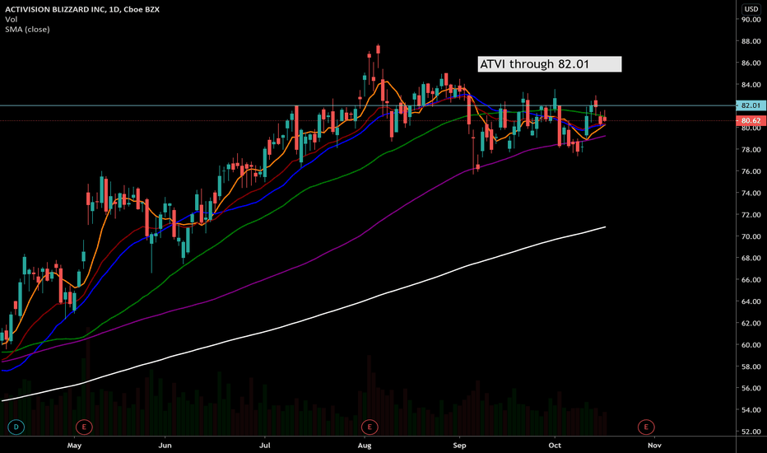Click the dividend 'D' marker icon

click(x=16, y=427)
